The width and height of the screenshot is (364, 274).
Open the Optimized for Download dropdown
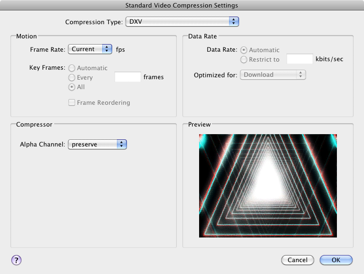click(x=273, y=75)
